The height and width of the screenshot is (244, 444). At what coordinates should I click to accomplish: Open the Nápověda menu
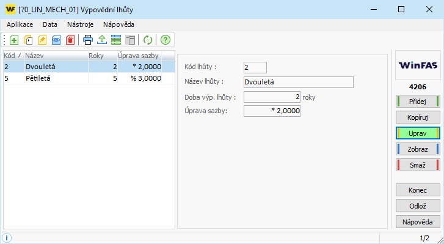(x=118, y=24)
